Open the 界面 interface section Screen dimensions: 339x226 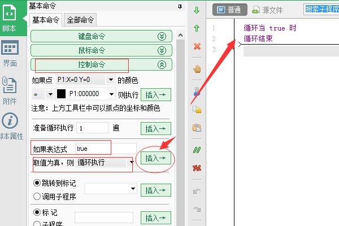[10, 54]
